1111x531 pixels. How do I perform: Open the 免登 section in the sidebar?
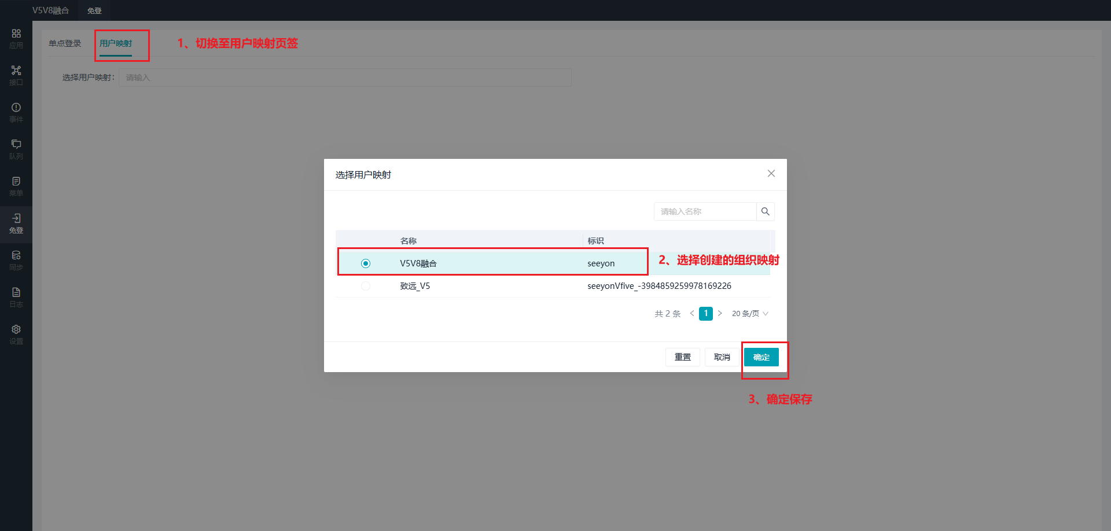click(16, 224)
